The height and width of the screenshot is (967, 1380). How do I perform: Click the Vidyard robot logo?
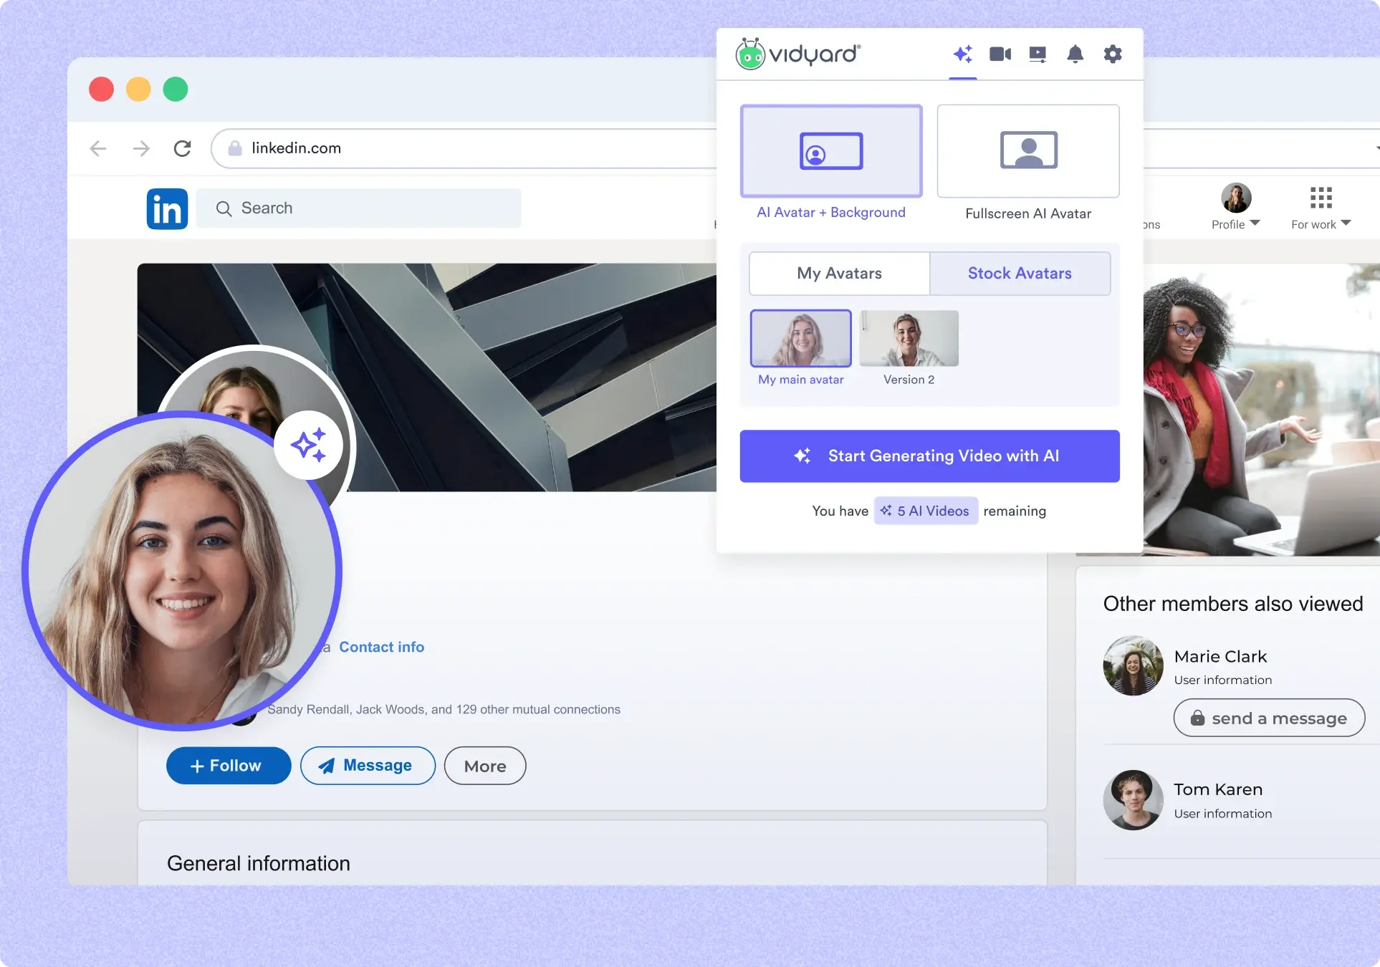[752, 54]
